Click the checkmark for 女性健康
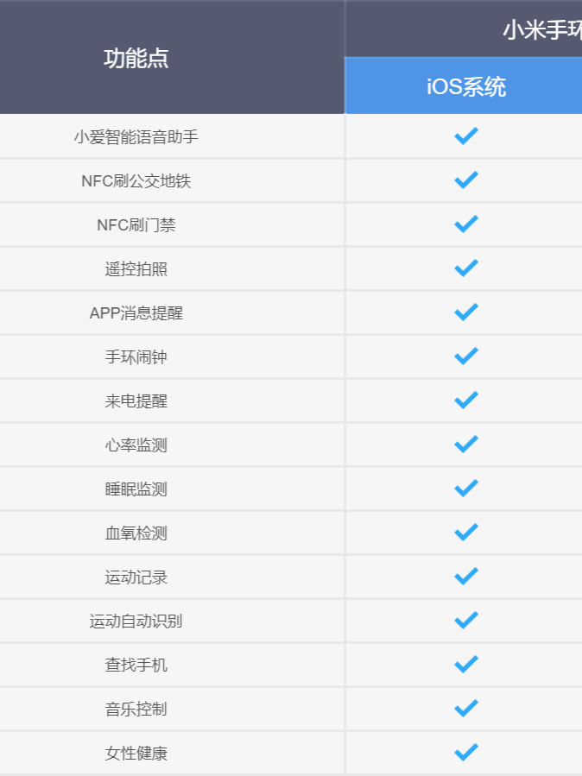This screenshot has height=776, width=582. click(465, 753)
